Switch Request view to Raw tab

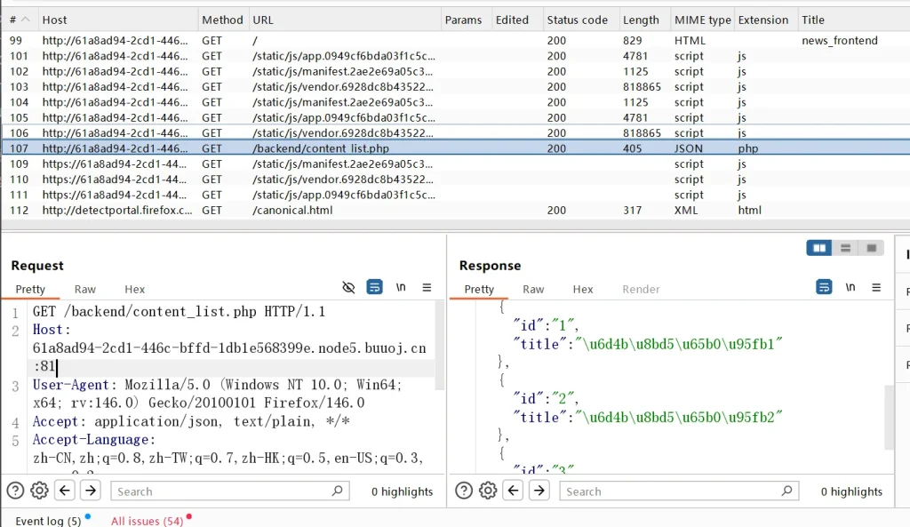[x=85, y=289]
